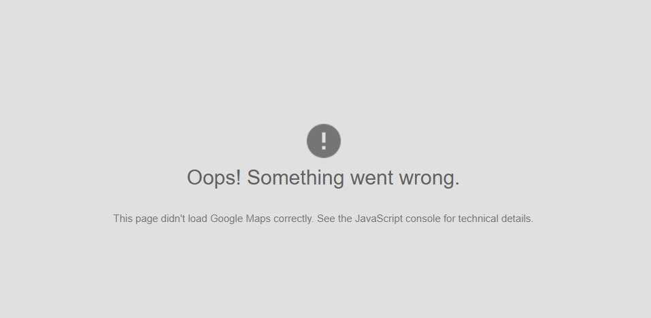Click the word "Oops!" in the heading
651x318 pixels.
coord(214,178)
